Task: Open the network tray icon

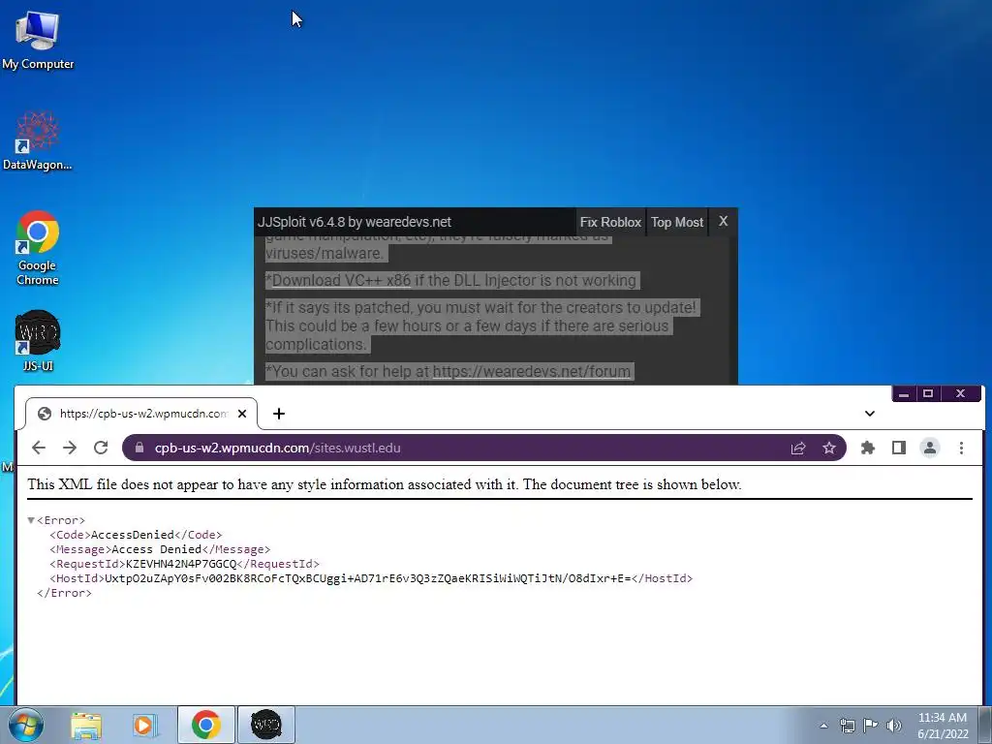Action: [847, 726]
